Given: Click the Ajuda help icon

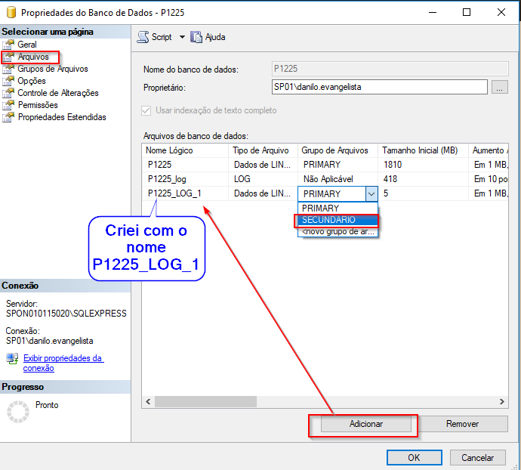Looking at the screenshot, I should tap(196, 37).
